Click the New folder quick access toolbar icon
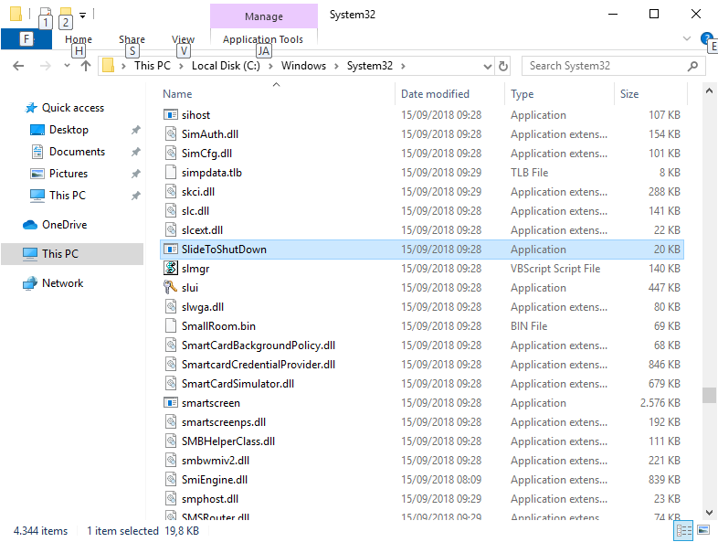718x542 pixels. click(66, 14)
